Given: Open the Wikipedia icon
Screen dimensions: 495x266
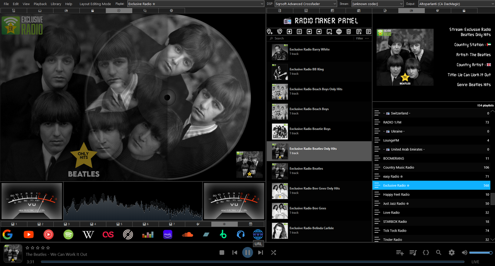Looking at the screenshot, I should tap(88, 234).
